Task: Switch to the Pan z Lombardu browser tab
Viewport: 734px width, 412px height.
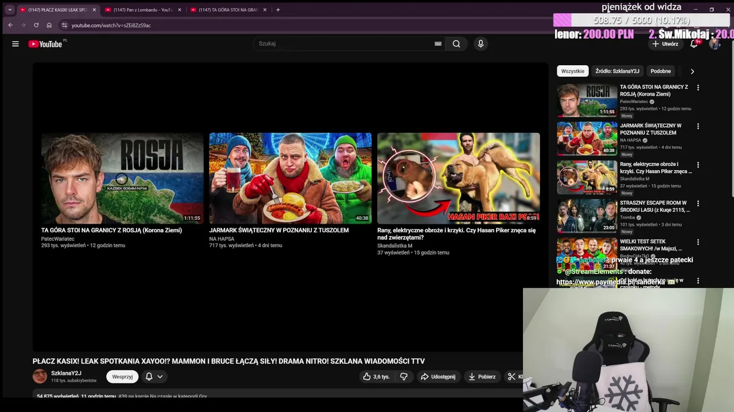Action: click(x=143, y=10)
